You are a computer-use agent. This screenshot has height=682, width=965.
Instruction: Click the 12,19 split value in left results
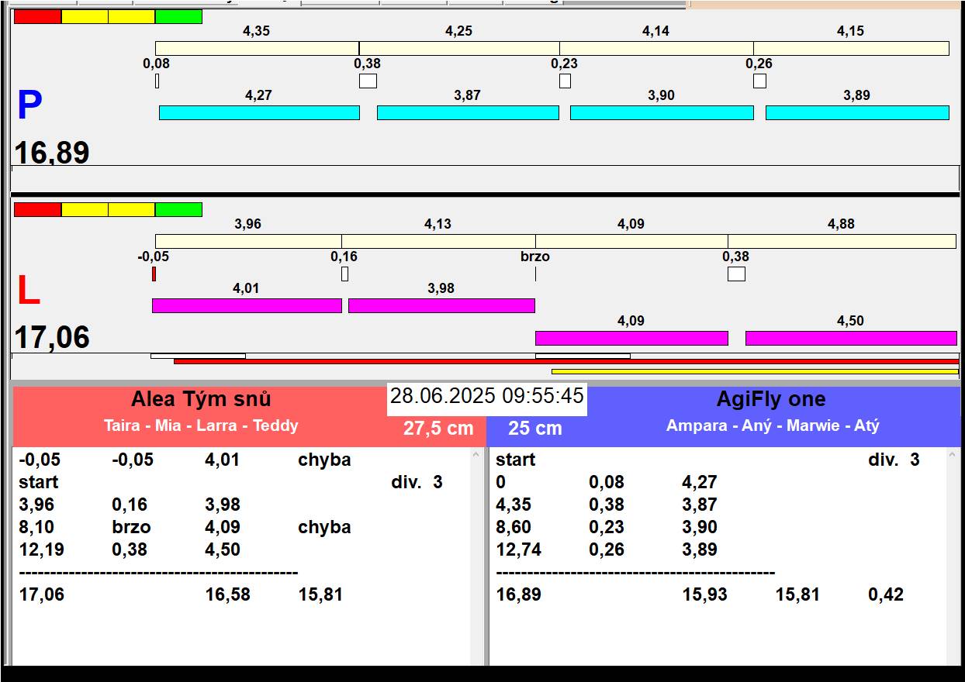42,549
